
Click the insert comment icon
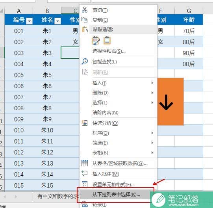coord(85,174)
